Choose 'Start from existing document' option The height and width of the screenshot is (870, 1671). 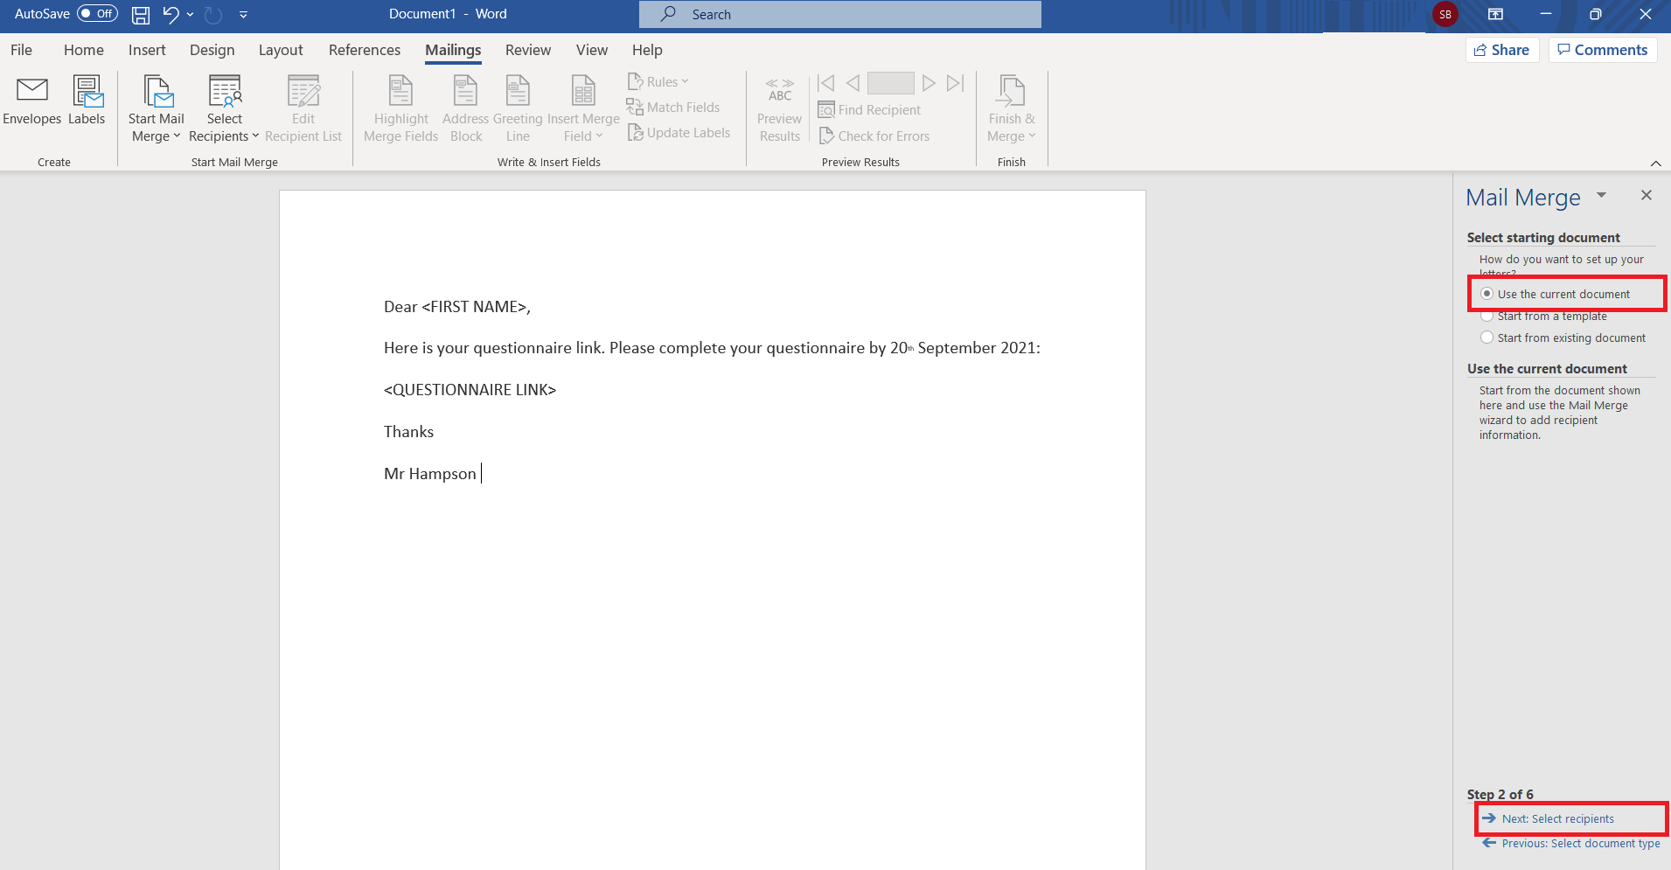point(1486,338)
